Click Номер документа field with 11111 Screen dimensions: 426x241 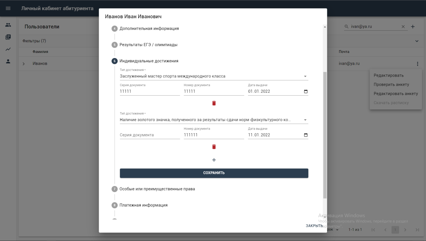(214, 91)
